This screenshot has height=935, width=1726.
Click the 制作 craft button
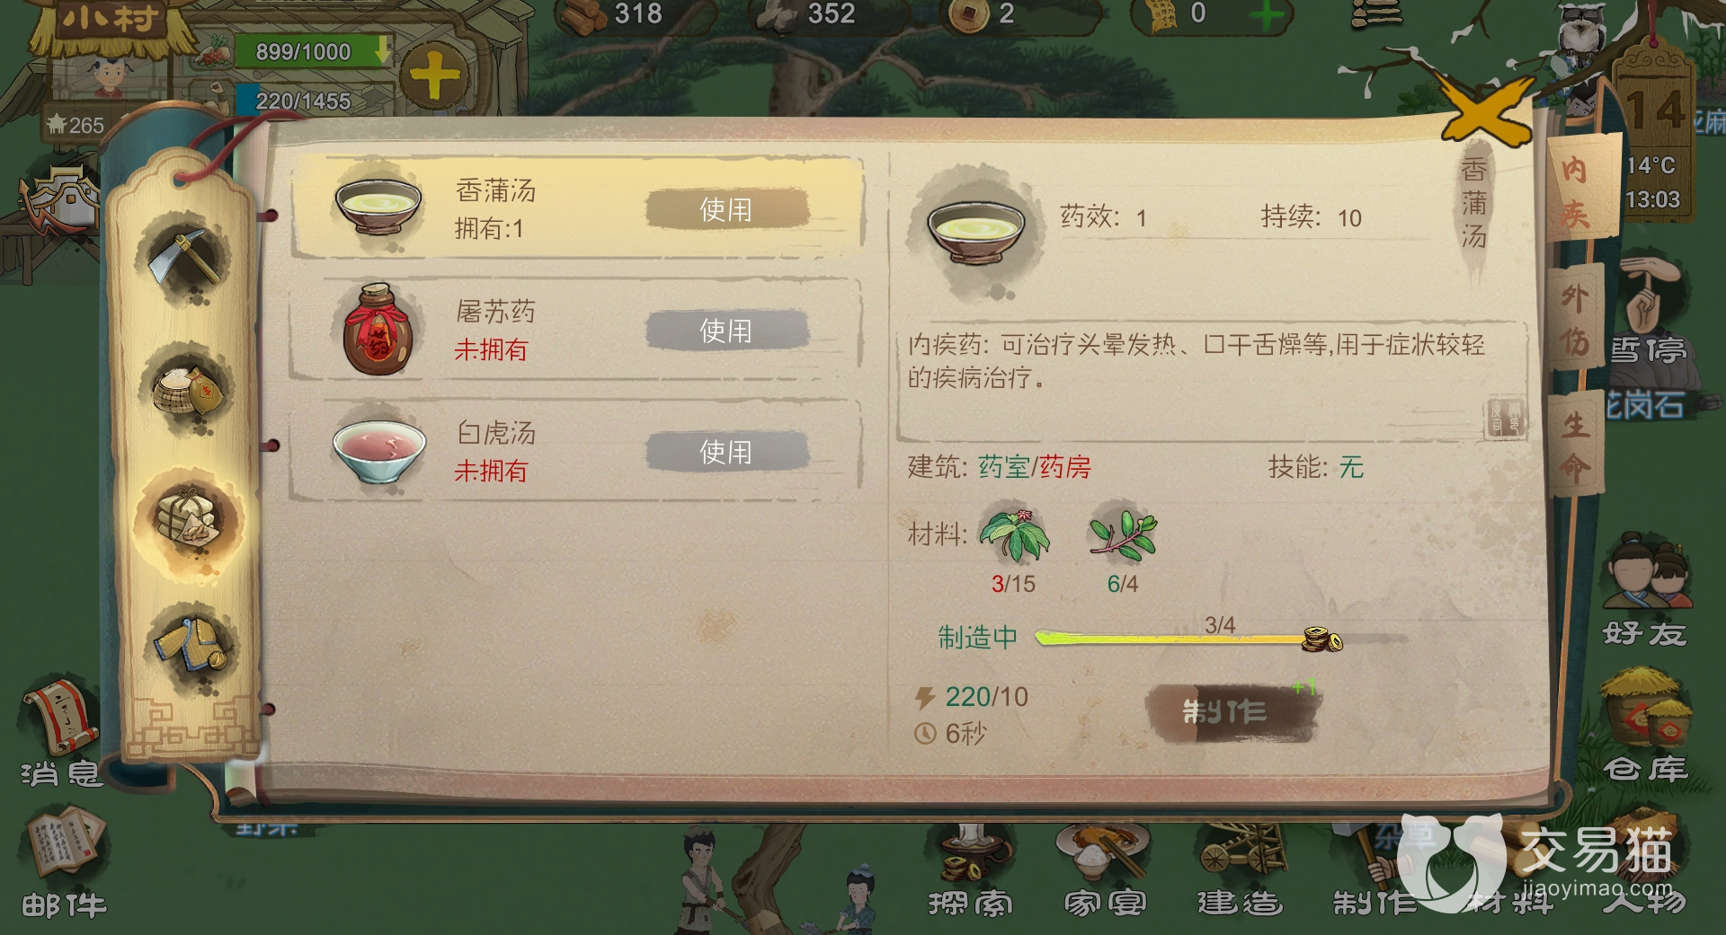(x=1230, y=711)
